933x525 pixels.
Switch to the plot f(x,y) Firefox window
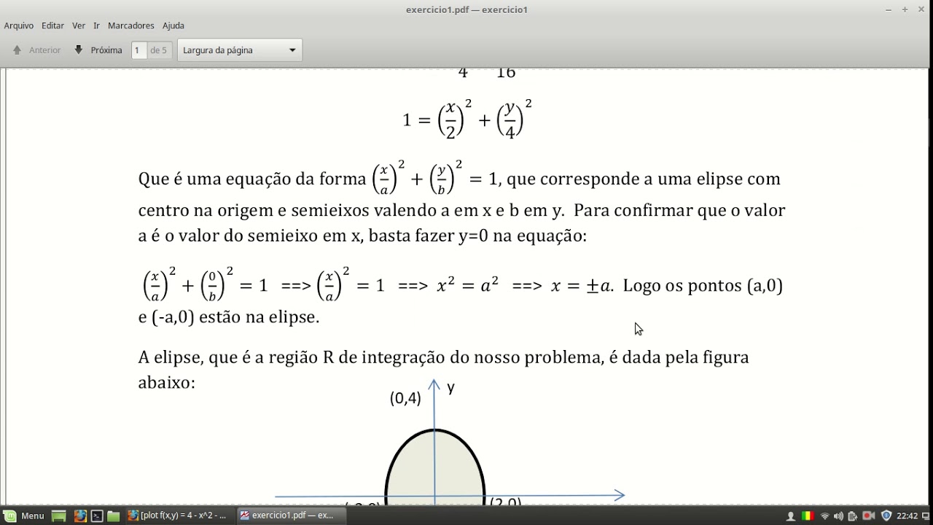(179, 516)
